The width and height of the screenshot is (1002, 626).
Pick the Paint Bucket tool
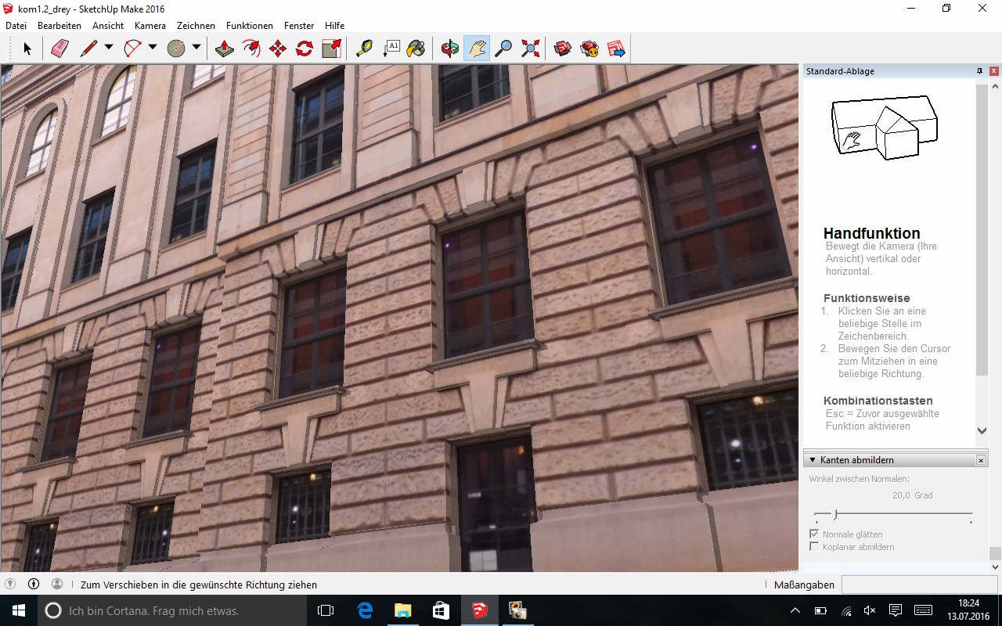click(416, 49)
